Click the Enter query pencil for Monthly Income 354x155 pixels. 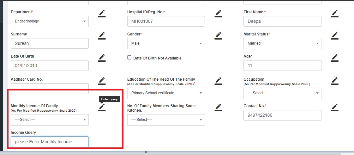(102, 108)
